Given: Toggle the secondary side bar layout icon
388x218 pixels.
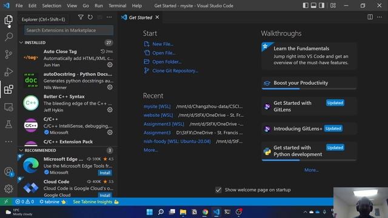Looking at the screenshot, I should point(321,5).
